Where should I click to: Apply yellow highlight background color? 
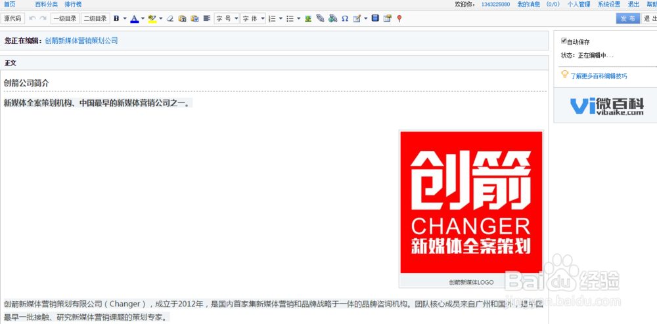pos(152,18)
